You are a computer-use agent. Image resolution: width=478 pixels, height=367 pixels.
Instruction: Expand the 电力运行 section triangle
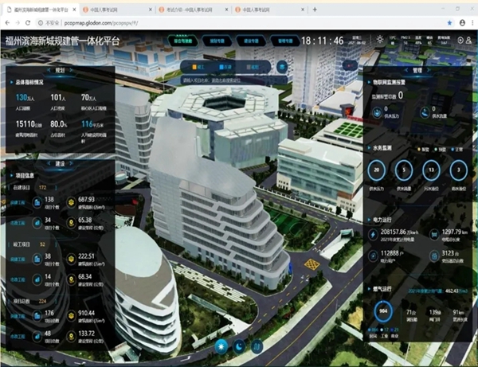369,220
